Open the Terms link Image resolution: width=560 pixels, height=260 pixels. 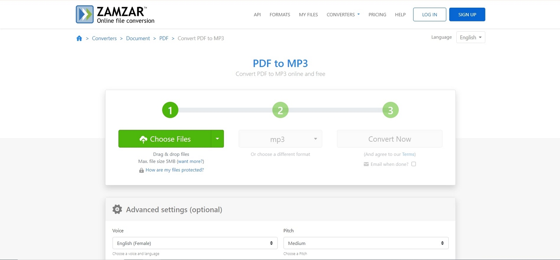pos(408,154)
